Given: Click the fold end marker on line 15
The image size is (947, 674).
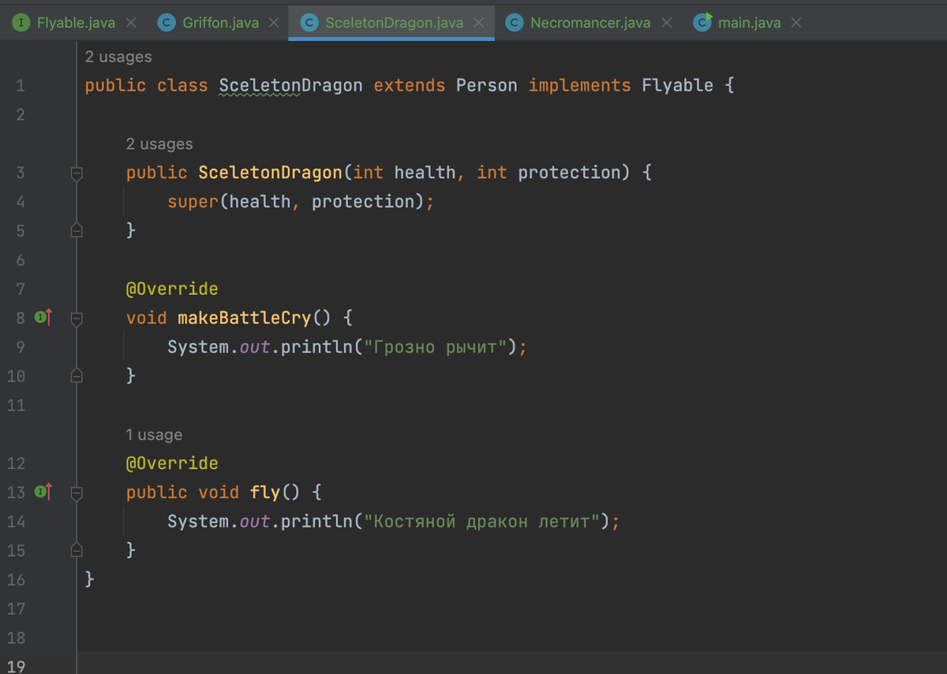Looking at the screenshot, I should tap(77, 549).
